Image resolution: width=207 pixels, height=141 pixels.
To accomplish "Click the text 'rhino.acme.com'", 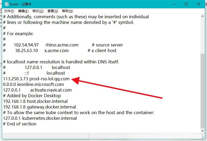I will 62,45.
